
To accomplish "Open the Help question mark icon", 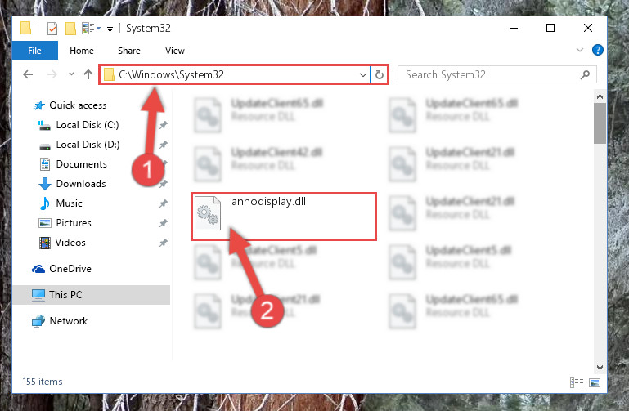I will (x=597, y=50).
